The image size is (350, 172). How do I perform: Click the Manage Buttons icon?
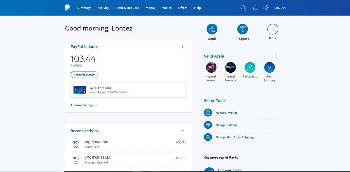208,125
